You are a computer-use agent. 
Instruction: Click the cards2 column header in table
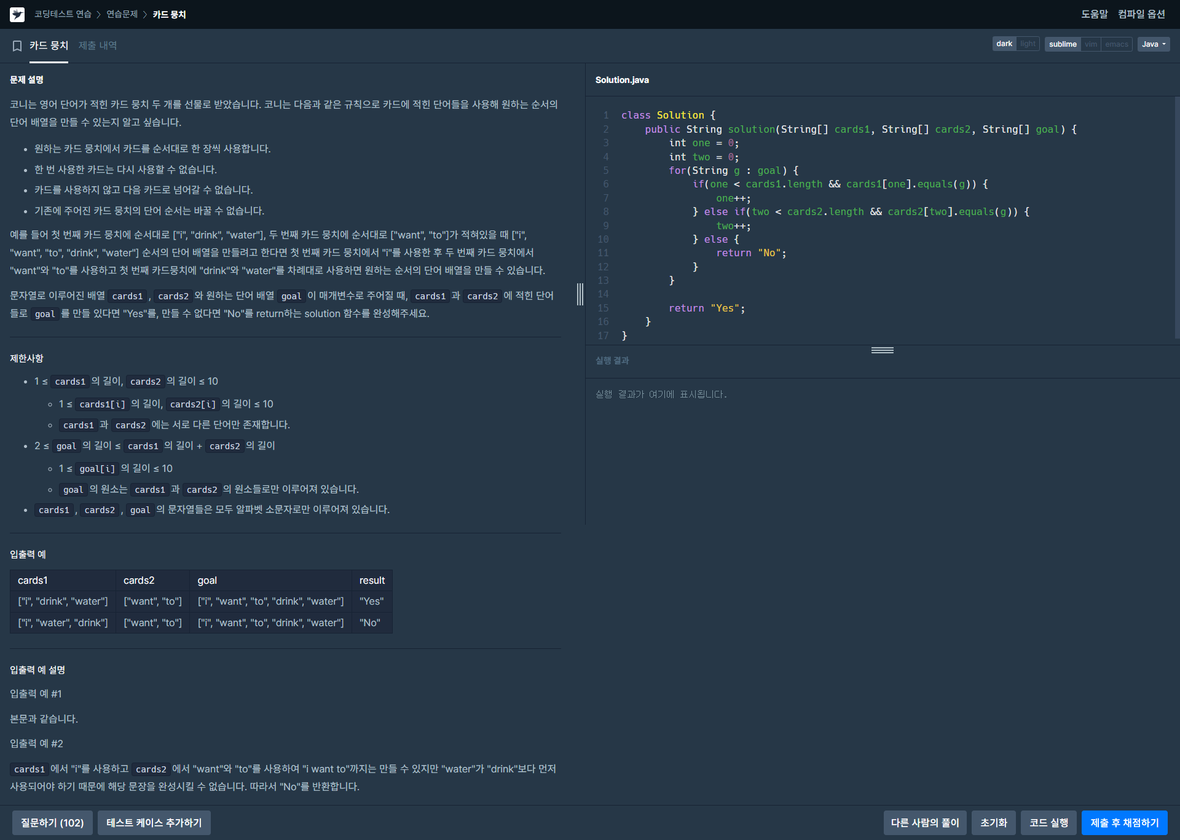[x=153, y=580]
